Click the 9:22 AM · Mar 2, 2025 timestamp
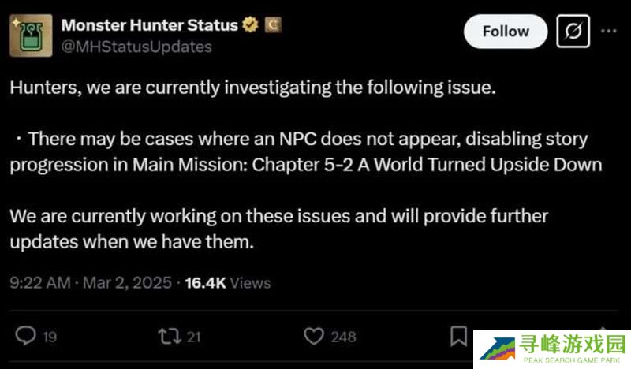 (x=91, y=282)
